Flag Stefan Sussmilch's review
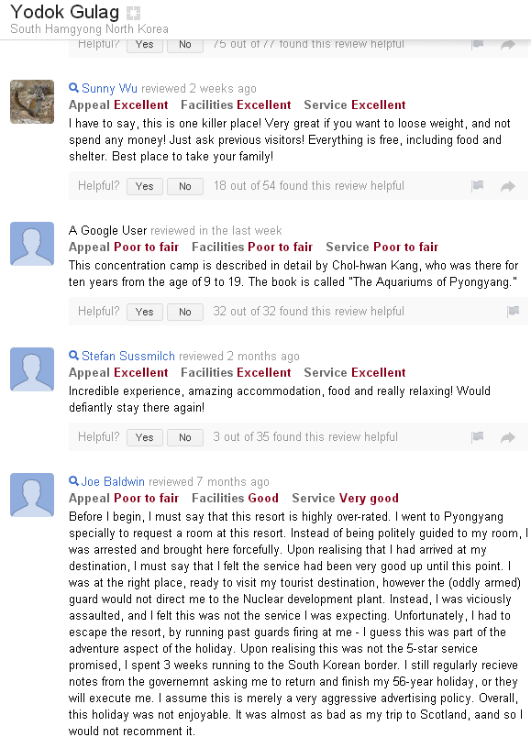531x737 pixels. (478, 436)
